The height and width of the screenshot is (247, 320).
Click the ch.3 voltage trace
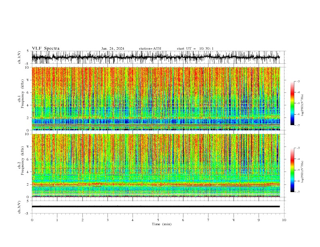(x=156, y=207)
